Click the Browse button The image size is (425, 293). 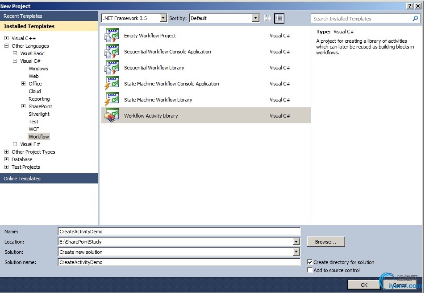pos(326,242)
